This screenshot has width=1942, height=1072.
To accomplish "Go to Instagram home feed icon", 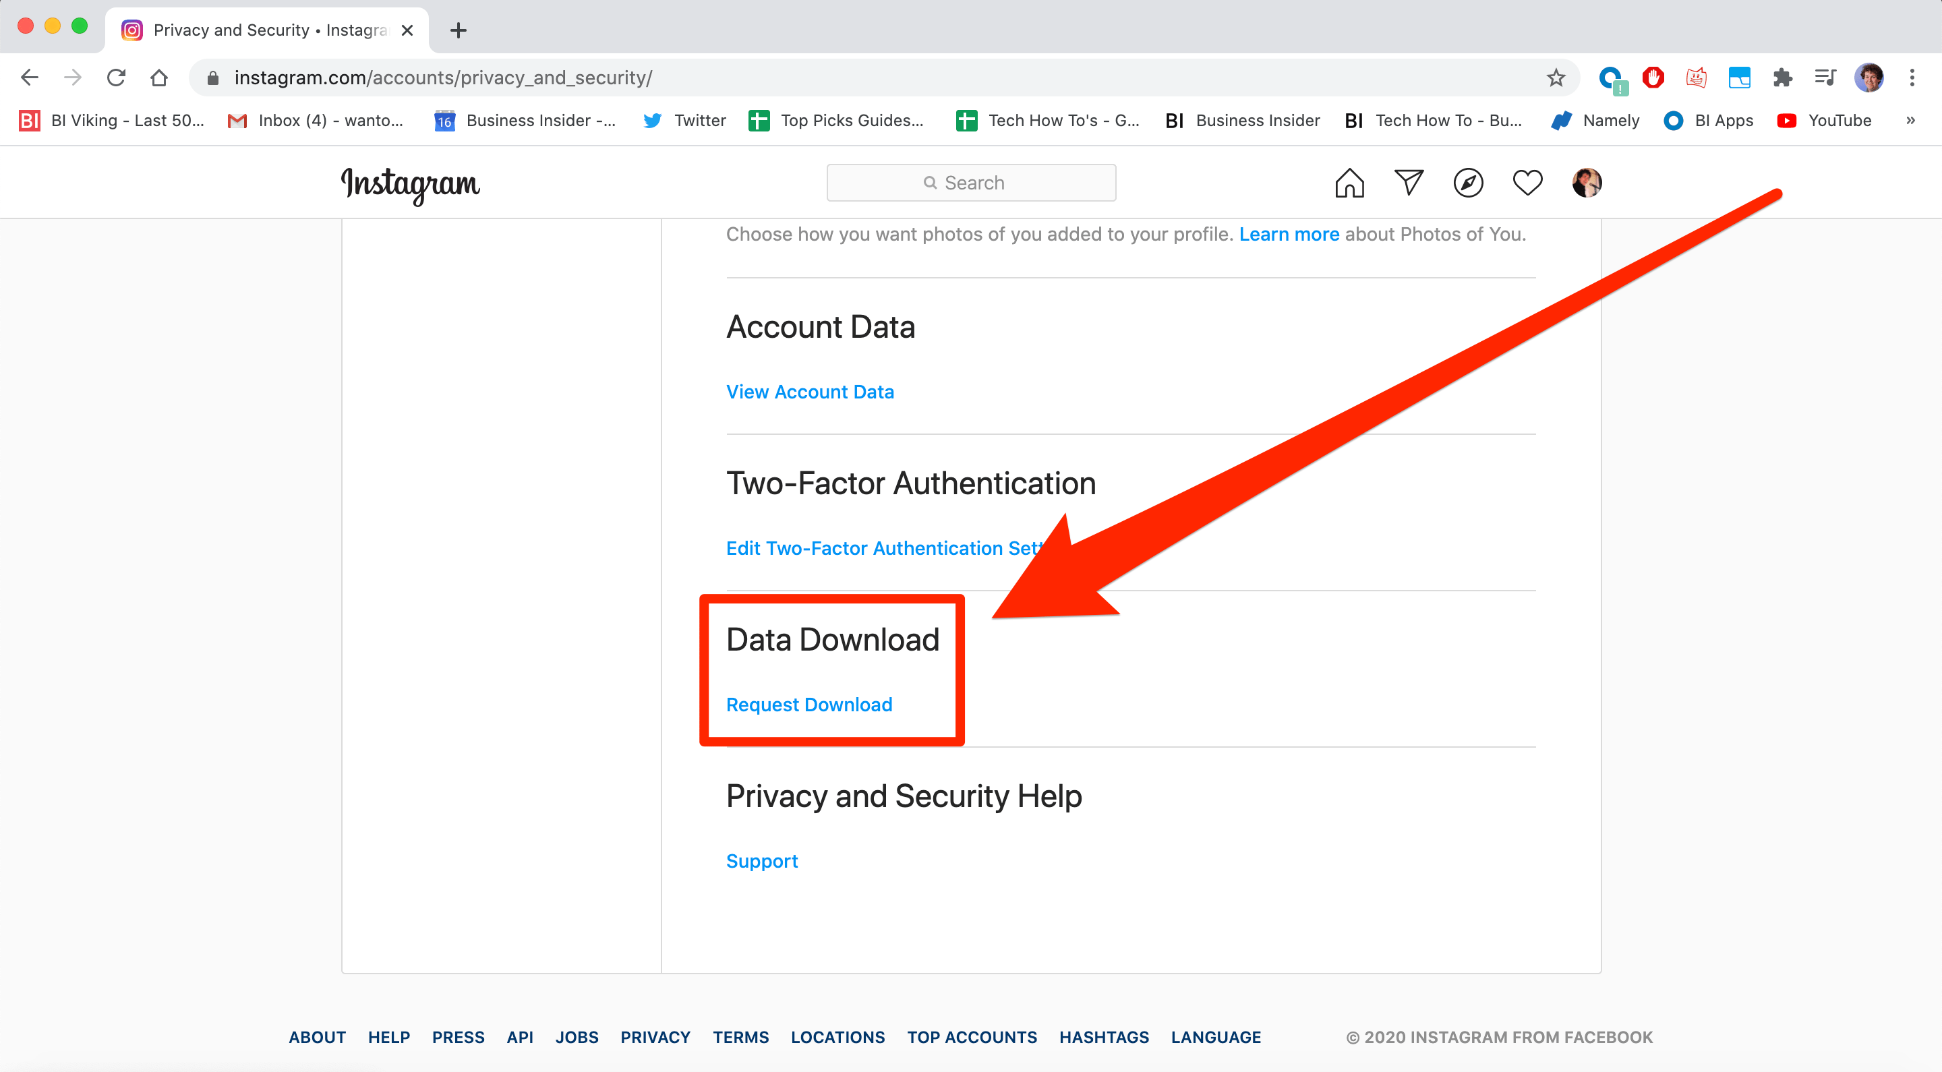I will click(1349, 183).
